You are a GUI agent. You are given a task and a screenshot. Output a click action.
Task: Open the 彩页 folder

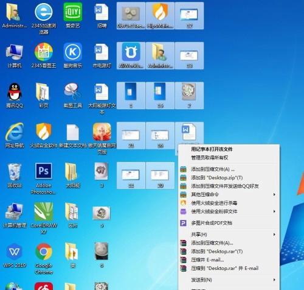[x=43, y=92]
